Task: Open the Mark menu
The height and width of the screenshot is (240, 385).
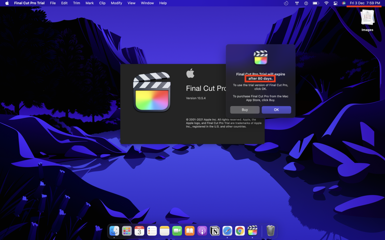Action: point(90,3)
